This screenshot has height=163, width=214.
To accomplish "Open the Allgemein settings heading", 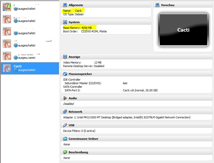I will [76, 5].
